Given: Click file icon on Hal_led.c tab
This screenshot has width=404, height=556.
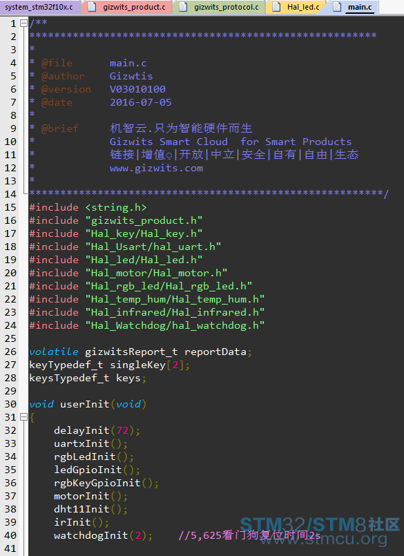Looking at the screenshot, I should tap(276, 7).
